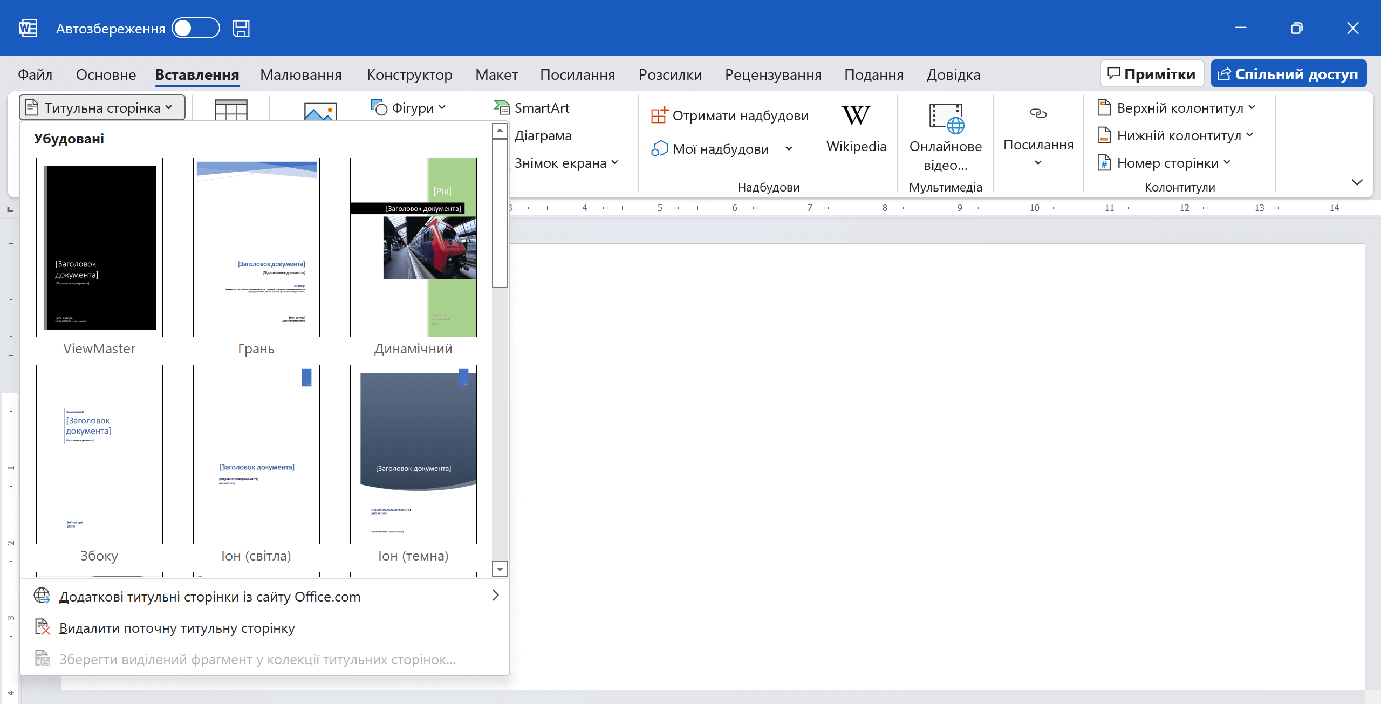1381x704 pixels.
Task: Click the Table grid icon
Action: [231, 110]
